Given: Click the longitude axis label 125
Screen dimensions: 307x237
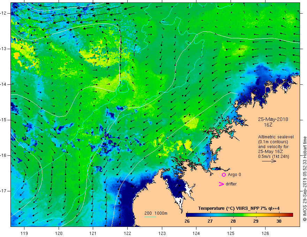Looking at the screenshot, I should pyautogui.click(x=231, y=233).
